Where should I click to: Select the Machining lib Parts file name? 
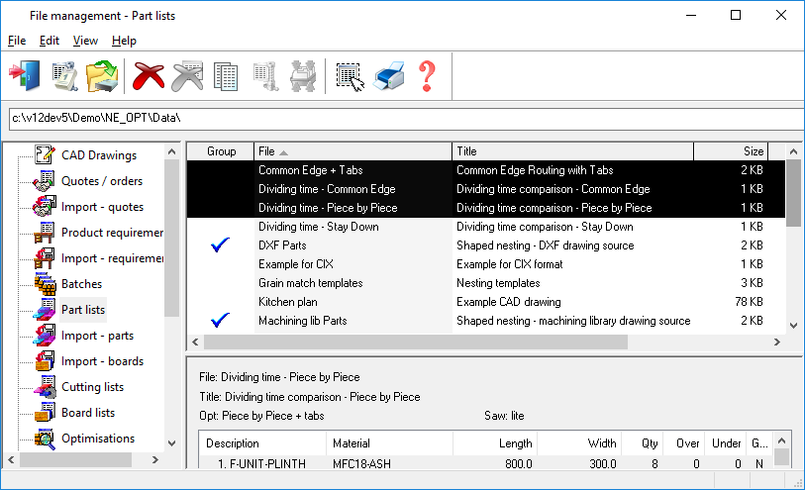tap(303, 321)
